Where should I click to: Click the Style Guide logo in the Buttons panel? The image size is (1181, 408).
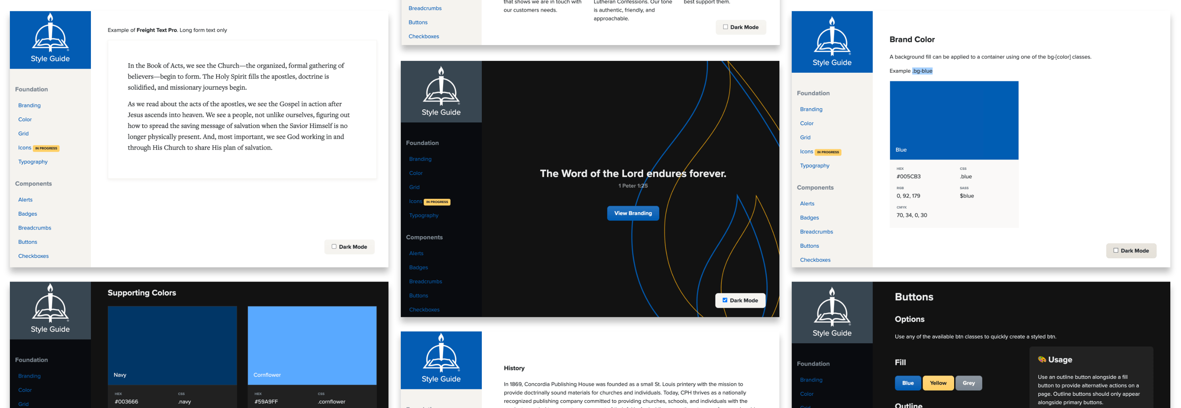point(832,312)
